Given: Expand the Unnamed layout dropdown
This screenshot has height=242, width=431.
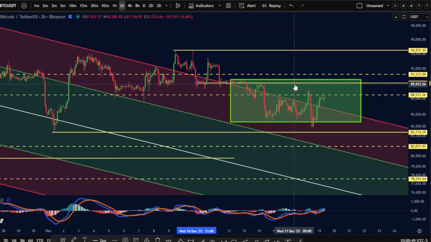Looking at the screenshot, I should tap(387, 6).
